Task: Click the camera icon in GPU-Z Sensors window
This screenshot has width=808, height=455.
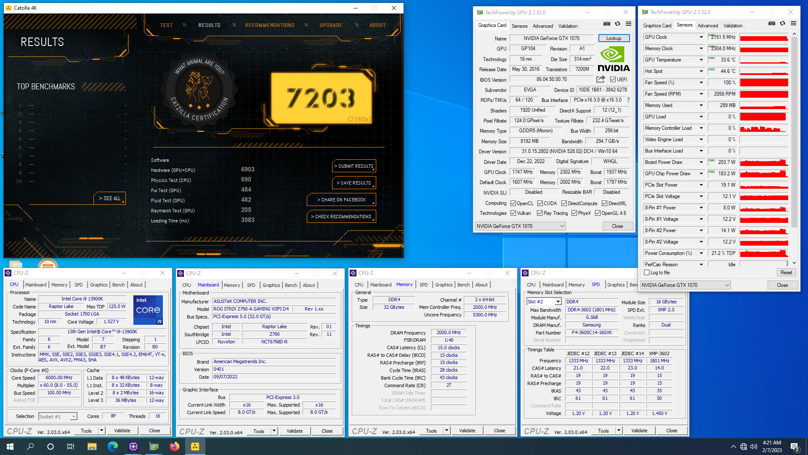Action: (771, 24)
